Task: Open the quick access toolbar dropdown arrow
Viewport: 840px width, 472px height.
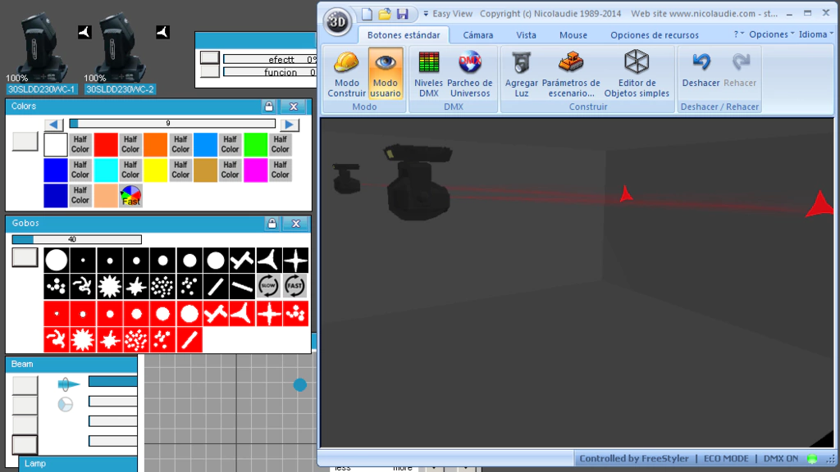Action: 426,14
